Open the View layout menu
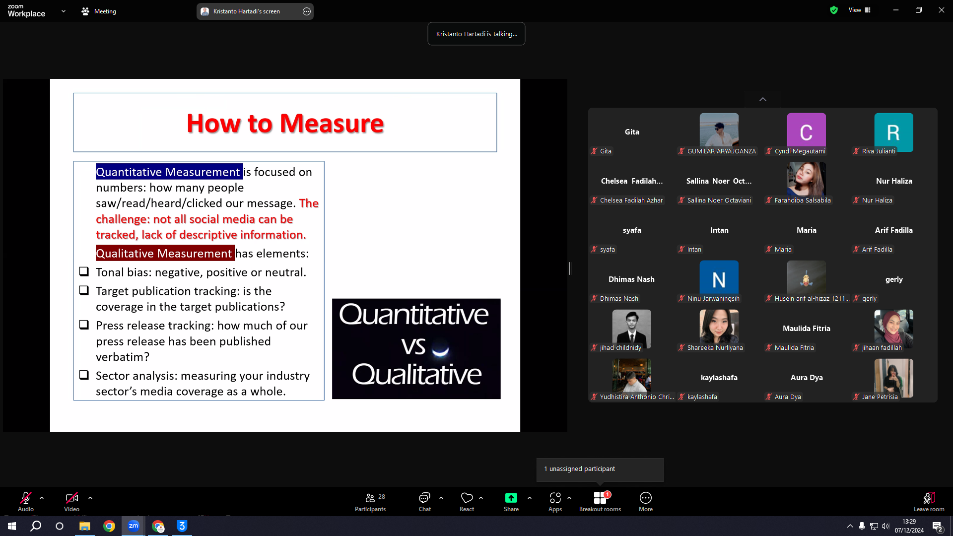 (x=860, y=10)
